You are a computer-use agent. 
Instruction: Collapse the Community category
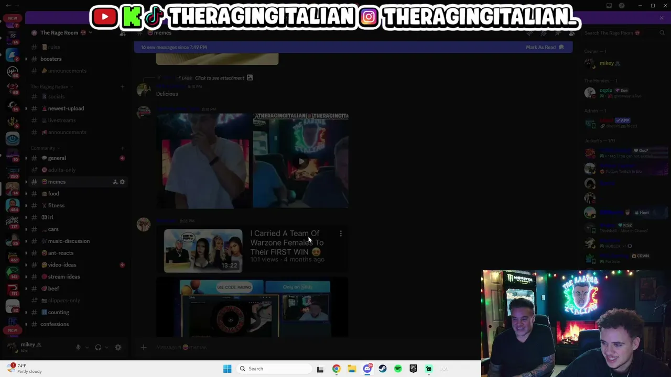coord(45,148)
